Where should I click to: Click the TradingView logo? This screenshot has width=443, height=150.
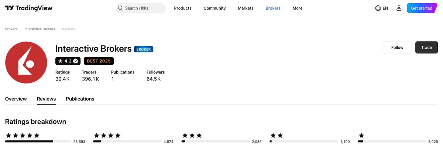[28, 8]
